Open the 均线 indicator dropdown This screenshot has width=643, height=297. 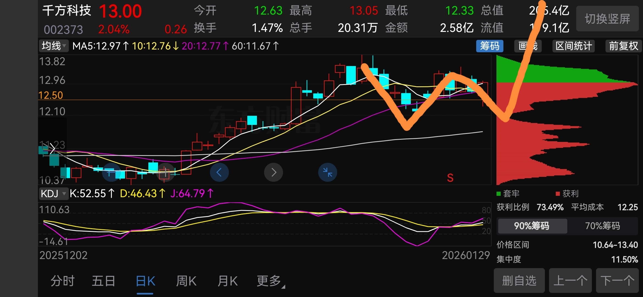click(x=54, y=46)
